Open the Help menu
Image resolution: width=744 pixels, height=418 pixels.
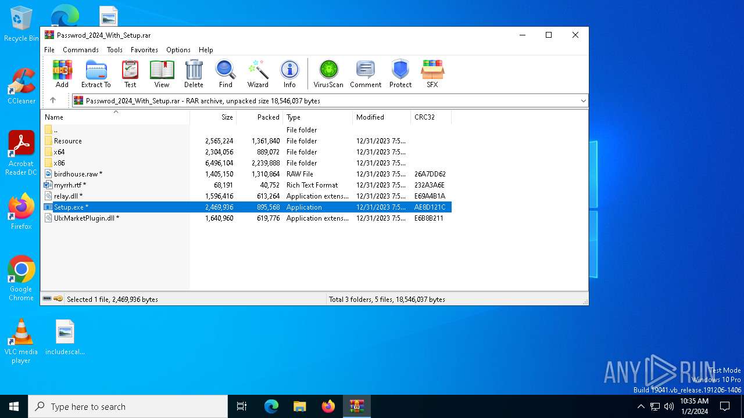(206, 50)
